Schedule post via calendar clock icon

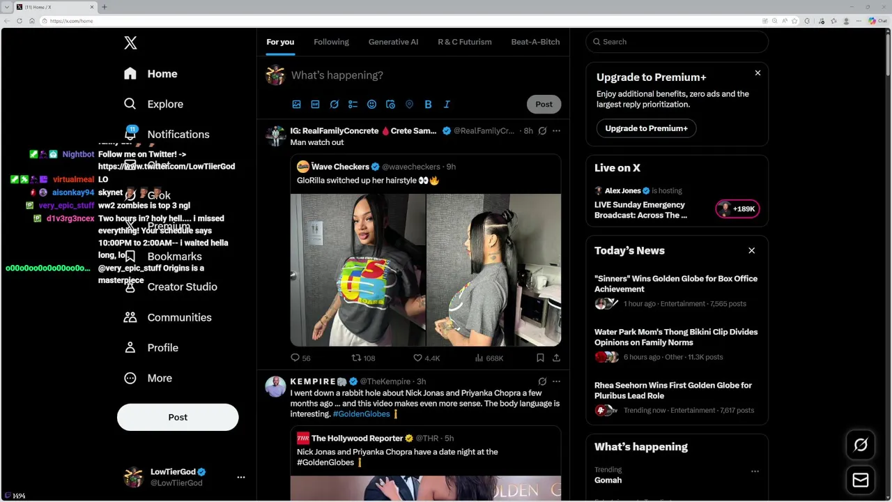coord(390,105)
